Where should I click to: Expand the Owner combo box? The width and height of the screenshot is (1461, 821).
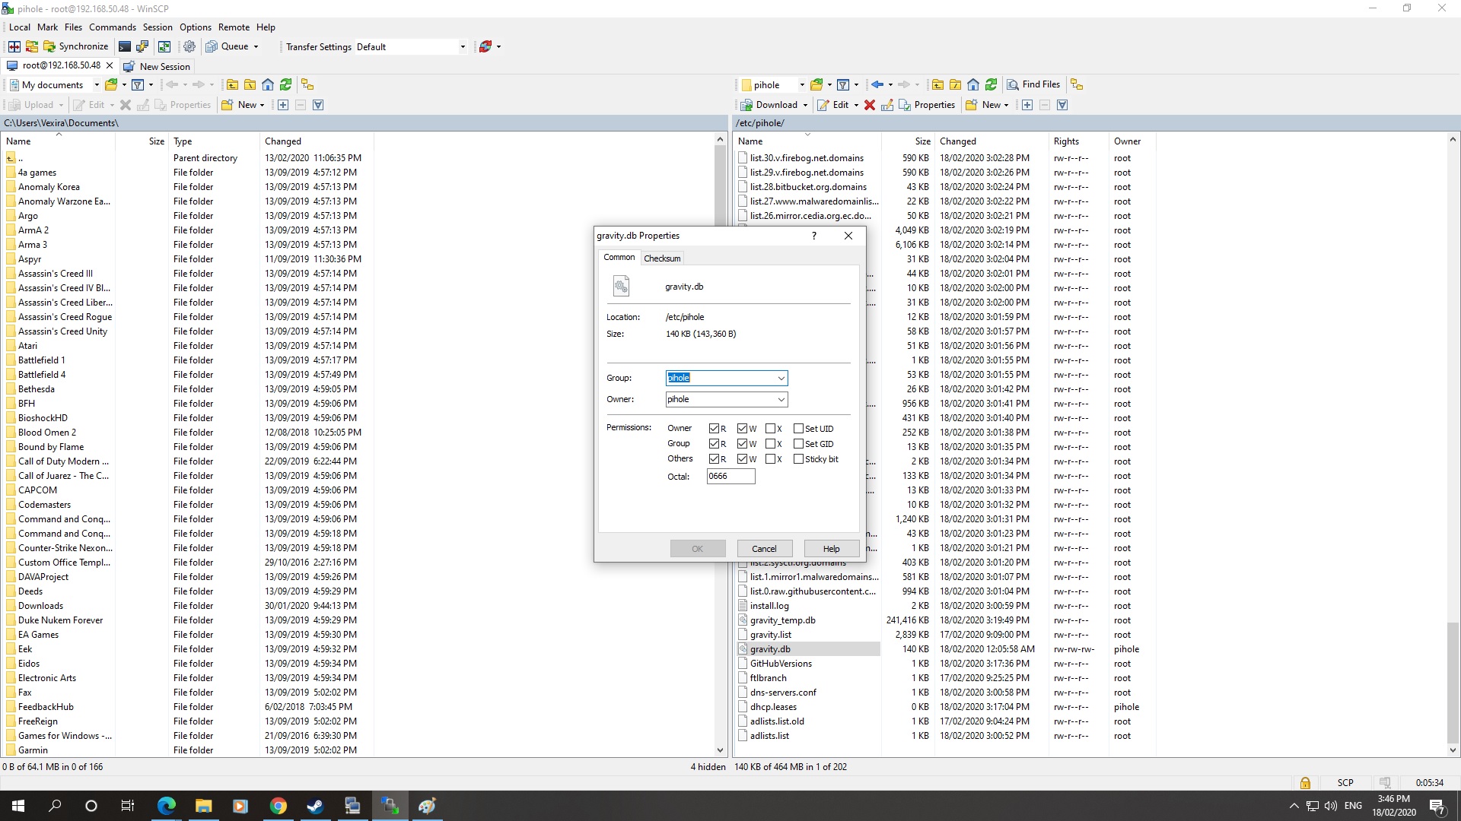pyautogui.click(x=781, y=400)
